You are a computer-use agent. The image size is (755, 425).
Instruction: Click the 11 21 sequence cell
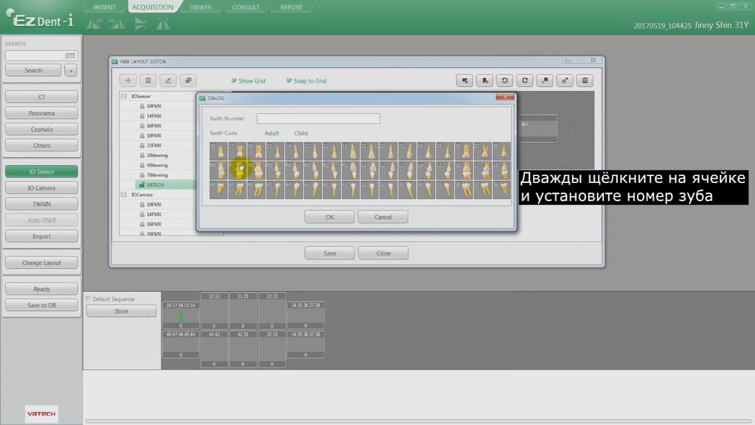pos(242,311)
